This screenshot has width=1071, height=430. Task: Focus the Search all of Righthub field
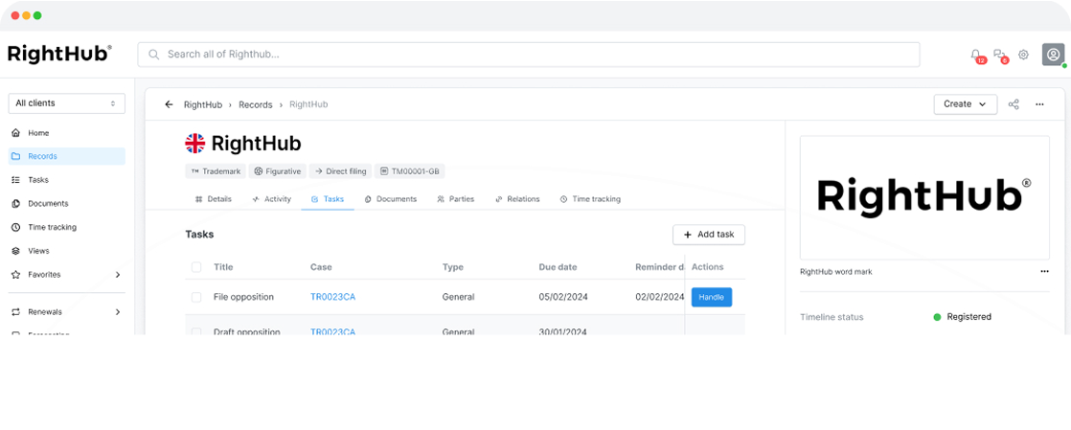click(x=529, y=55)
